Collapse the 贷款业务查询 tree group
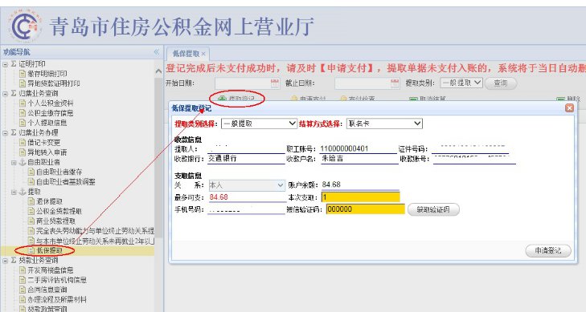Viewport: 586px width, 312px height. point(6,261)
